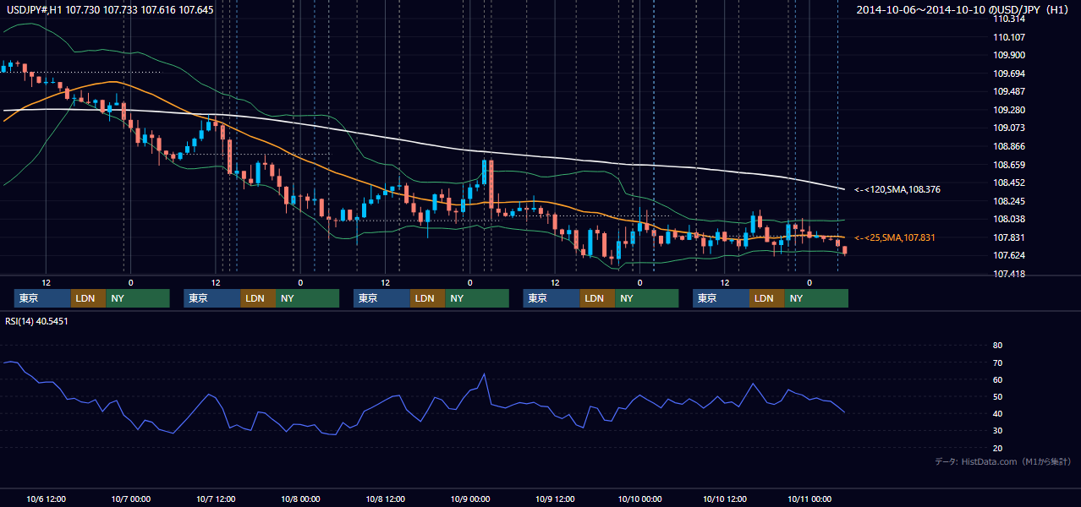Select RSI scale value 60
1081x507 pixels.
click(x=997, y=379)
